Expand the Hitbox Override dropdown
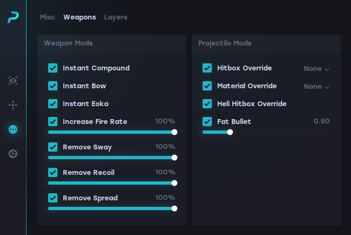This screenshot has height=235, width=351. pyautogui.click(x=316, y=69)
